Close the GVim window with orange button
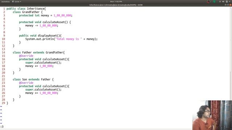The image size is (232, 130). coord(231,5)
